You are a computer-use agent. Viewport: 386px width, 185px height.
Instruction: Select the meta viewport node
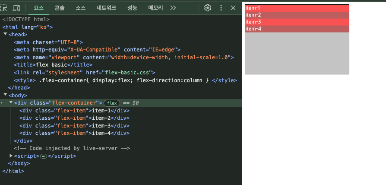pyautogui.click(x=123, y=57)
